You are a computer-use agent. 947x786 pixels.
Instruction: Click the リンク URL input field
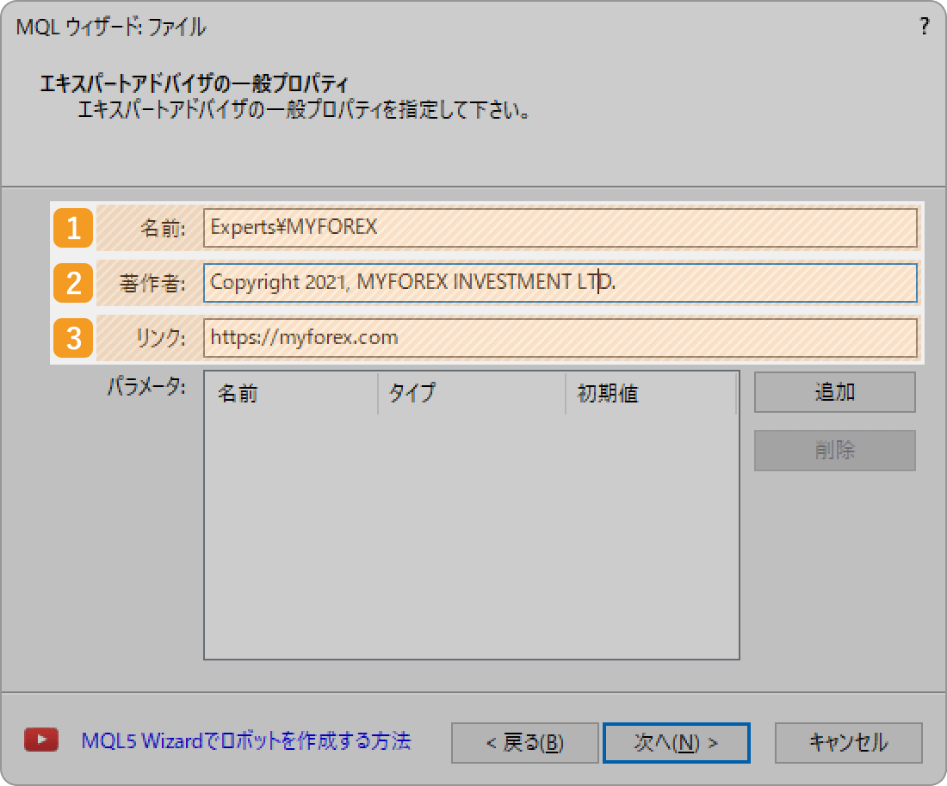tap(560, 338)
